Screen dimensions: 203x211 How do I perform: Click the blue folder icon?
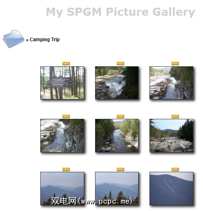pyautogui.click(x=13, y=39)
